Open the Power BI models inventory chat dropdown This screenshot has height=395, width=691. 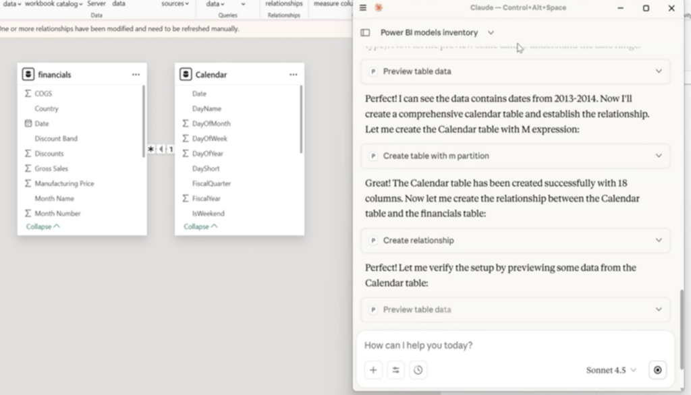point(491,32)
